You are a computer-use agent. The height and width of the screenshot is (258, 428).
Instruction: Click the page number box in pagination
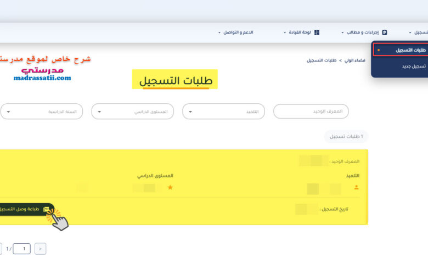point(21,249)
